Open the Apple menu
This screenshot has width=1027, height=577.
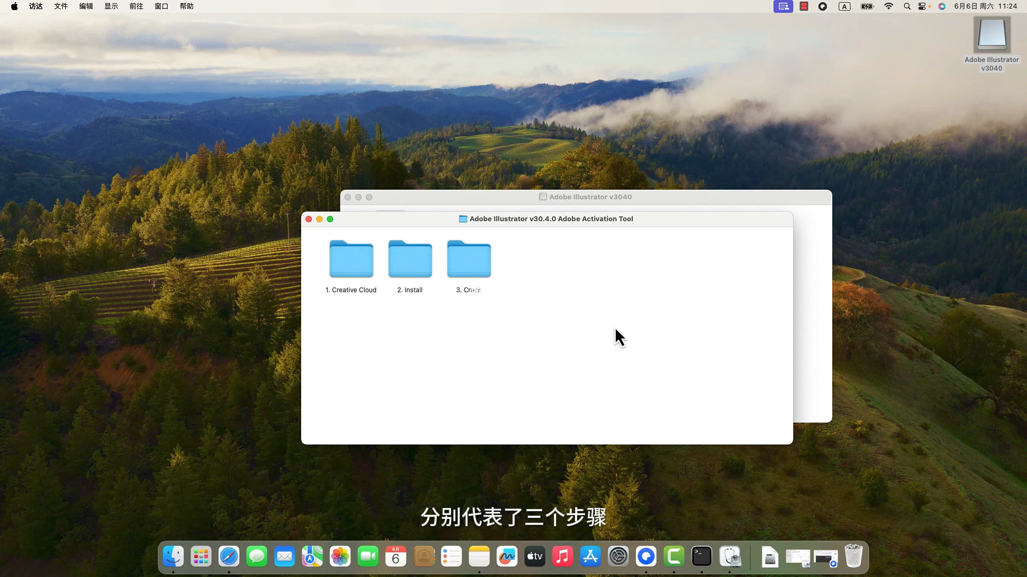14,6
